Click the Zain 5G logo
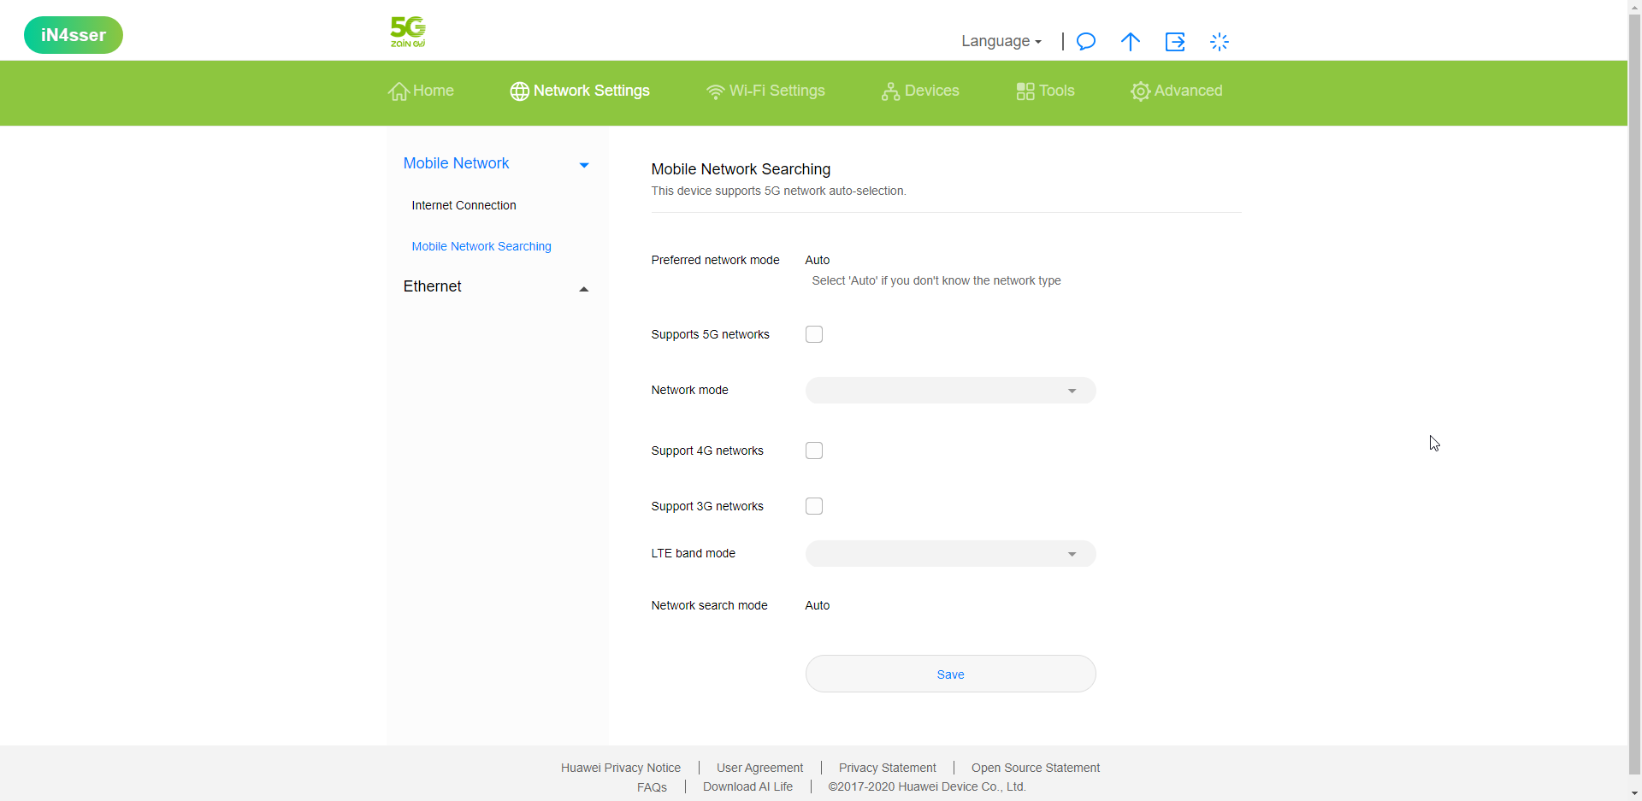1642x801 pixels. (408, 32)
